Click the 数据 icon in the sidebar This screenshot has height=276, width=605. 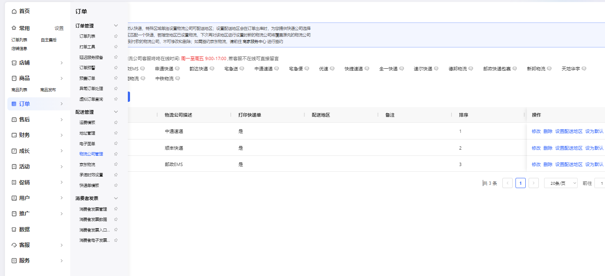pyautogui.click(x=14, y=229)
